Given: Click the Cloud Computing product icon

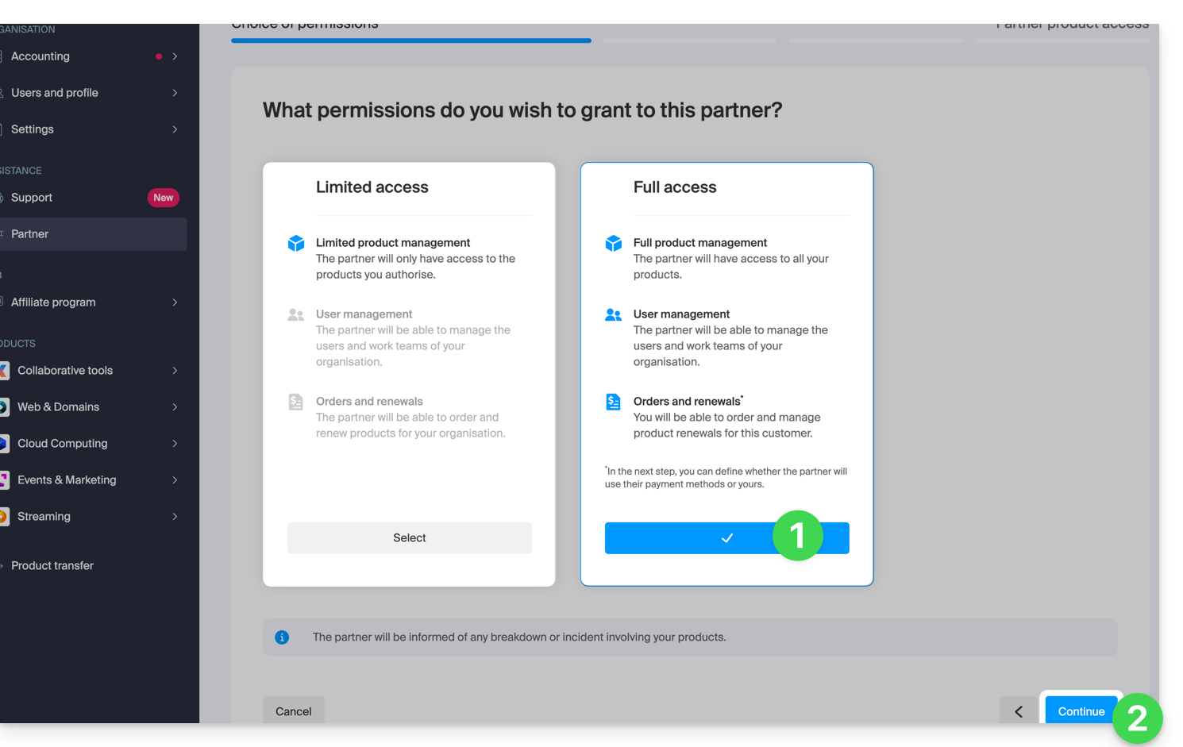Looking at the screenshot, I should [x=4, y=444].
